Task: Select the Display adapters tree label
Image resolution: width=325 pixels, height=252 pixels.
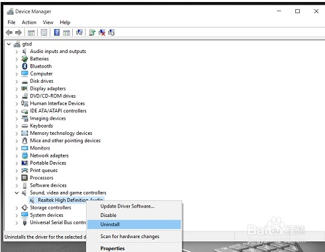Action: tap(48, 89)
